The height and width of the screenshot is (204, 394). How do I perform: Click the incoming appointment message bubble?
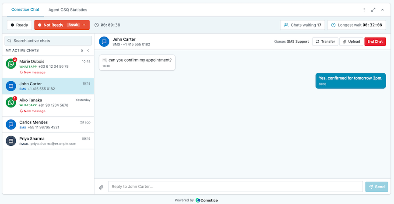(x=137, y=62)
